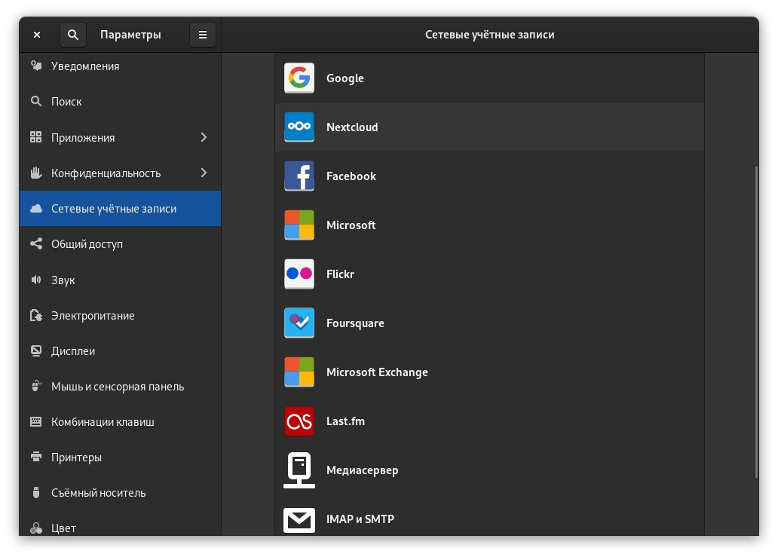Click the Дисплеи monitor icon
Viewport: 778px width, 557px height.
(35, 350)
